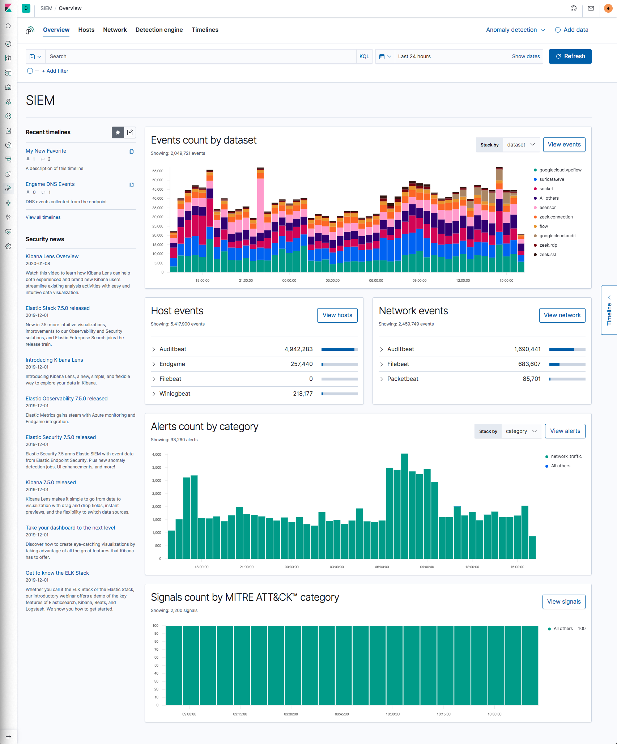Open Anomaly detection dropdown
Viewport: 617px width, 744px height.
click(515, 30)
